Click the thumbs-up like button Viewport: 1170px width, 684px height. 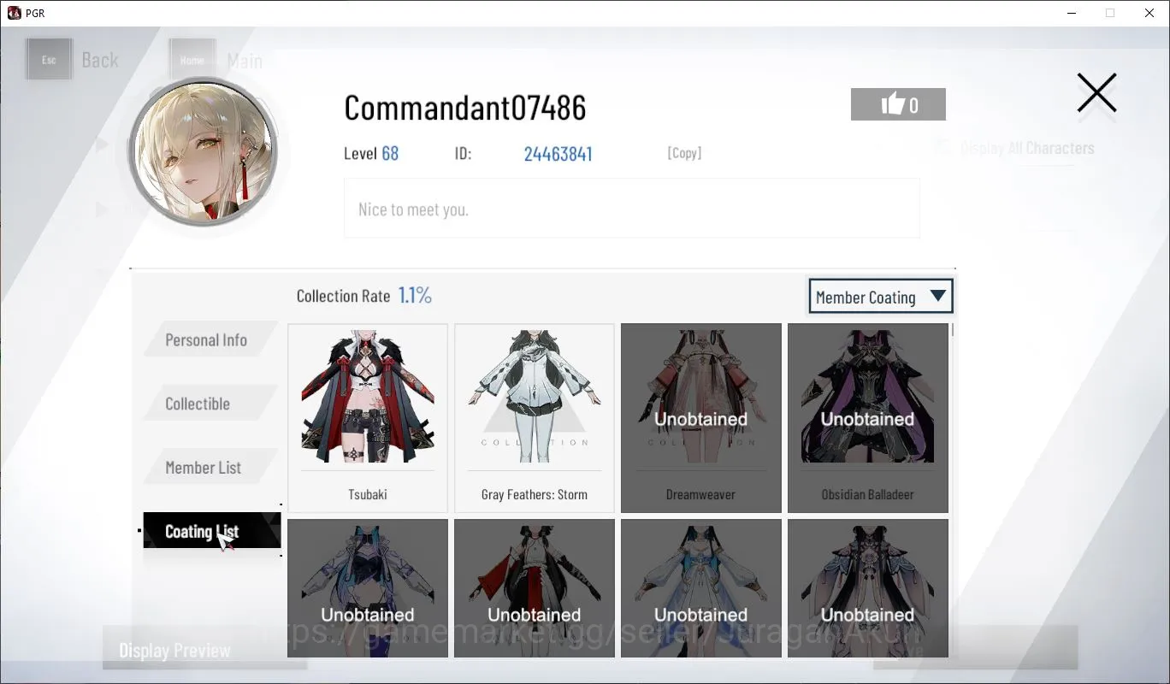coord(898,104)
